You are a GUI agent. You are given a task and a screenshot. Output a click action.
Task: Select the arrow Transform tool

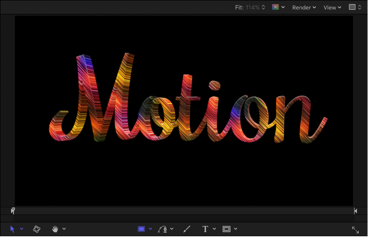click(x=12, y=229)
